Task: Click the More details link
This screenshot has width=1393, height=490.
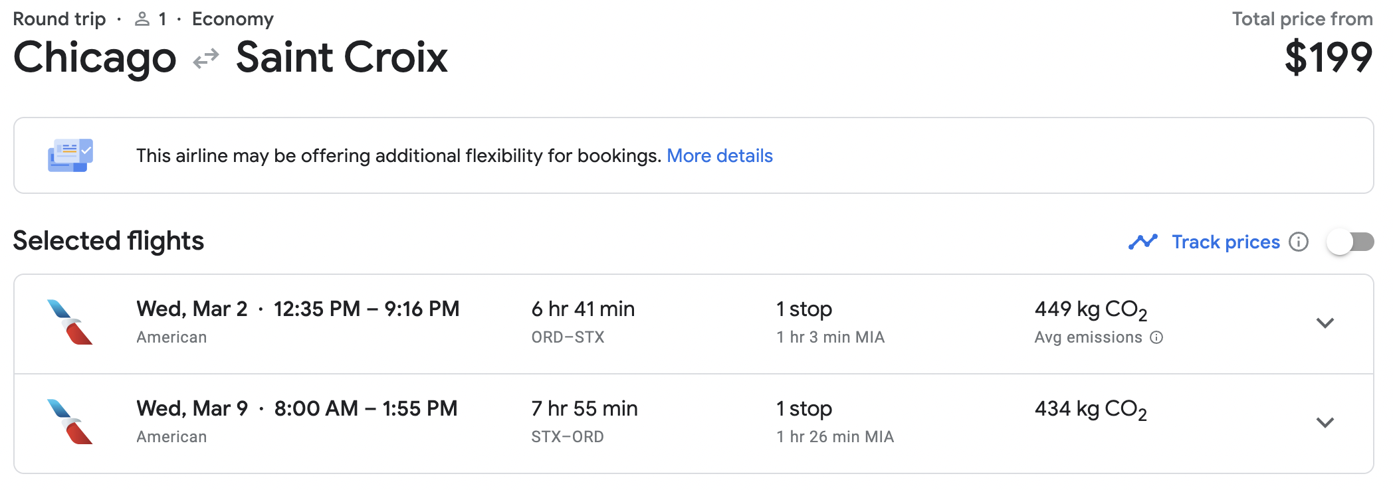Action: (720, 155)
